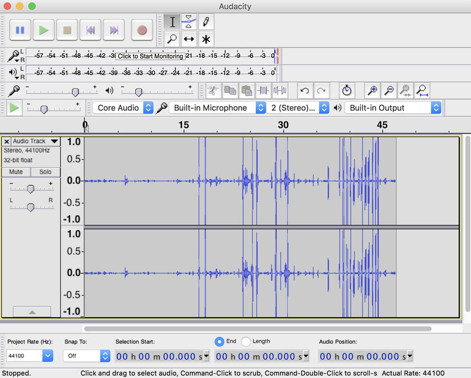
Task: Select the Time Shift tool
Action: [189, 39]
